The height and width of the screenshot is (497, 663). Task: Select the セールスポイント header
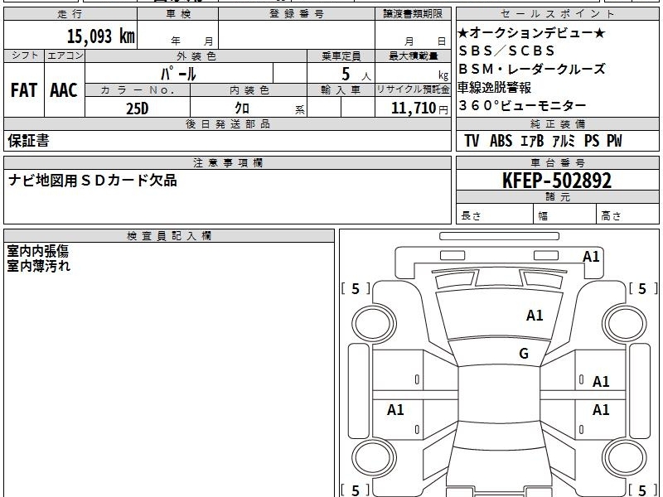click(557, 14)
